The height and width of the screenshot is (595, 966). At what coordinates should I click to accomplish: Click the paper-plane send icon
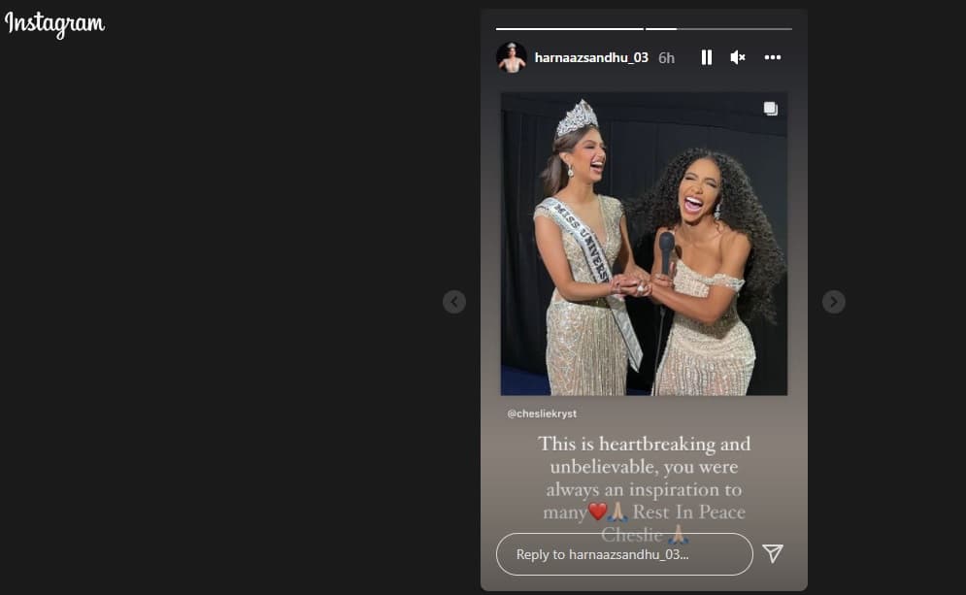pyautogui.click(x=773, y=553)
